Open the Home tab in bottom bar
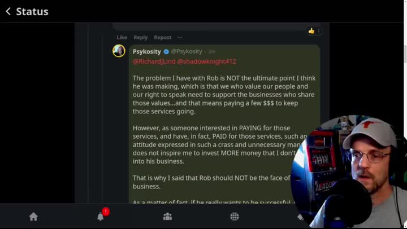407x229 pixels. tap(33, 217)
